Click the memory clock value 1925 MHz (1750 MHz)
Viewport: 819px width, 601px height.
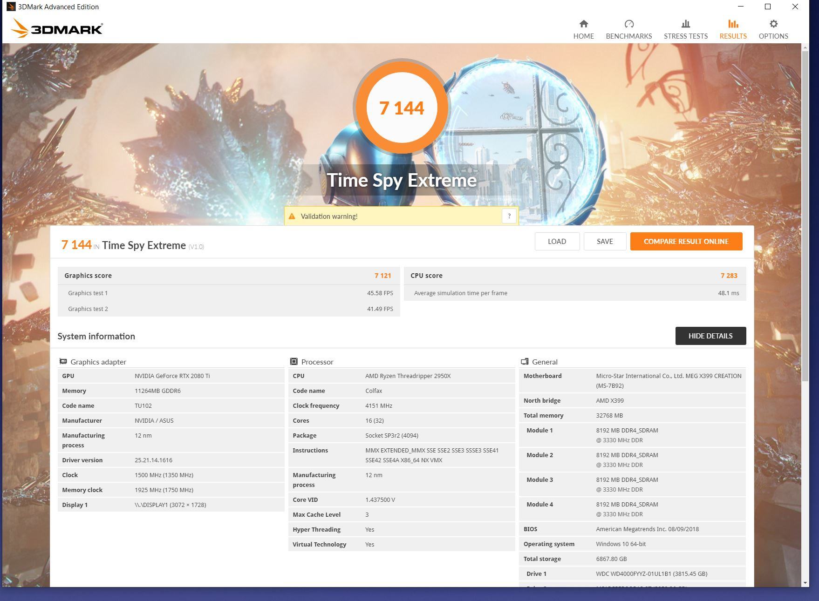click(164, 490)
